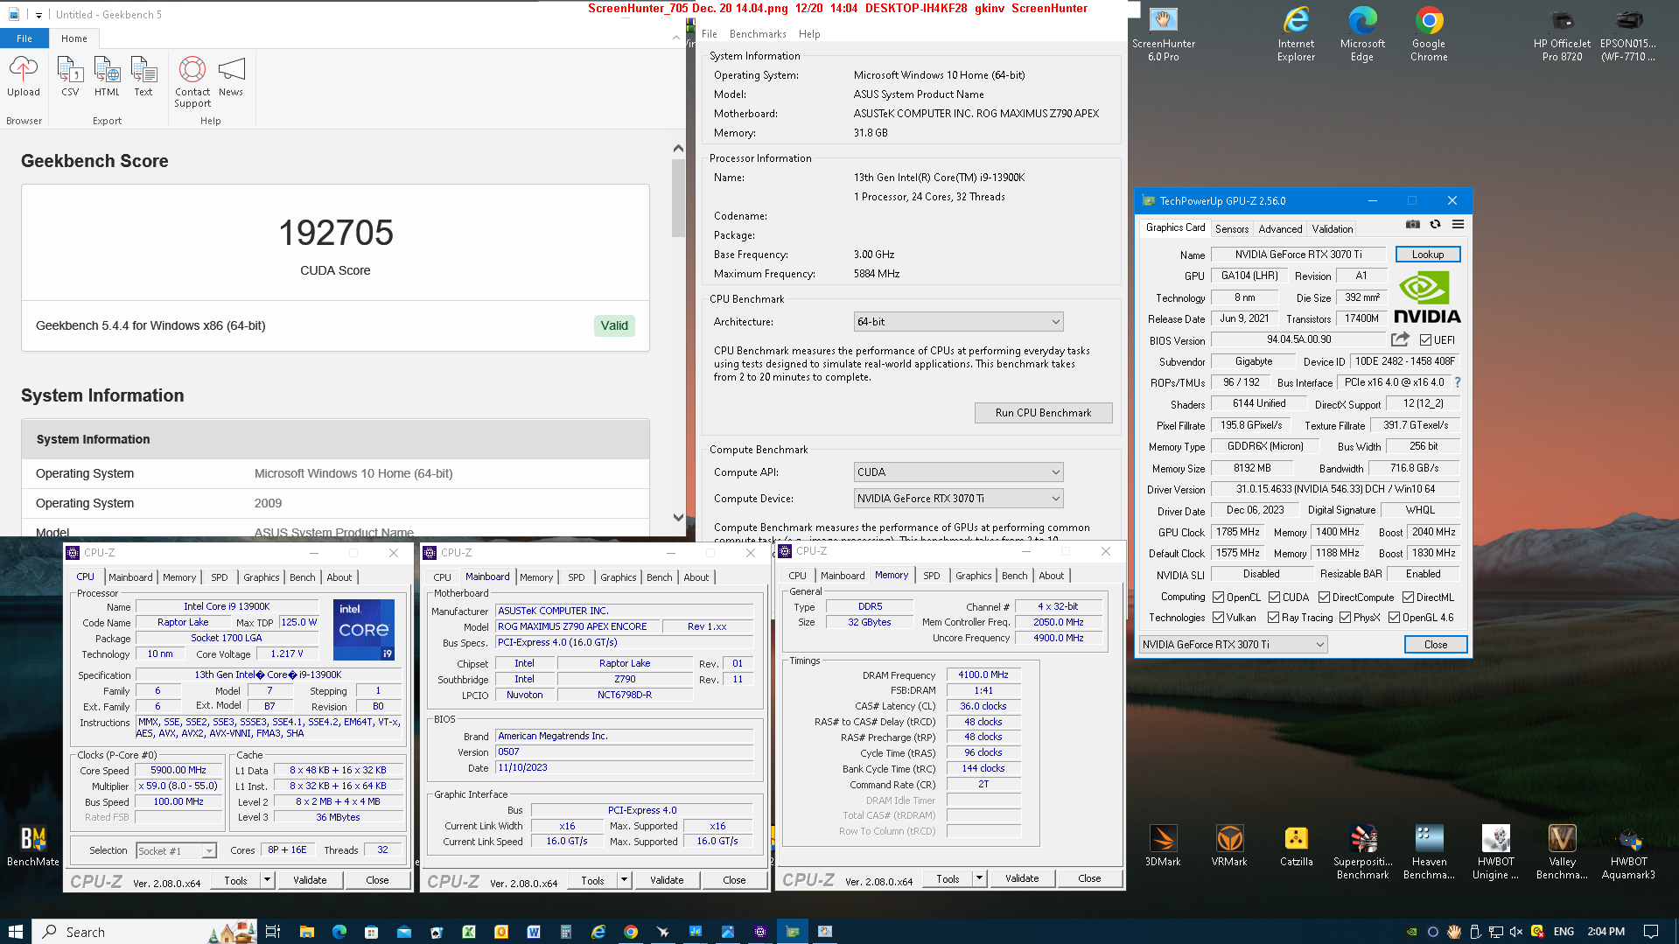Screen dimensions: 1679x944
Task: Open Microsoft Edge desktop icon
Action: click(x=1362, y=35)
